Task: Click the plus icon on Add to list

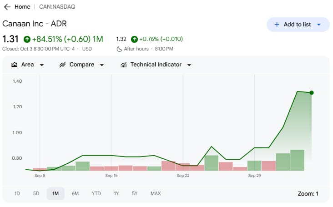Action: coord(277,25)
